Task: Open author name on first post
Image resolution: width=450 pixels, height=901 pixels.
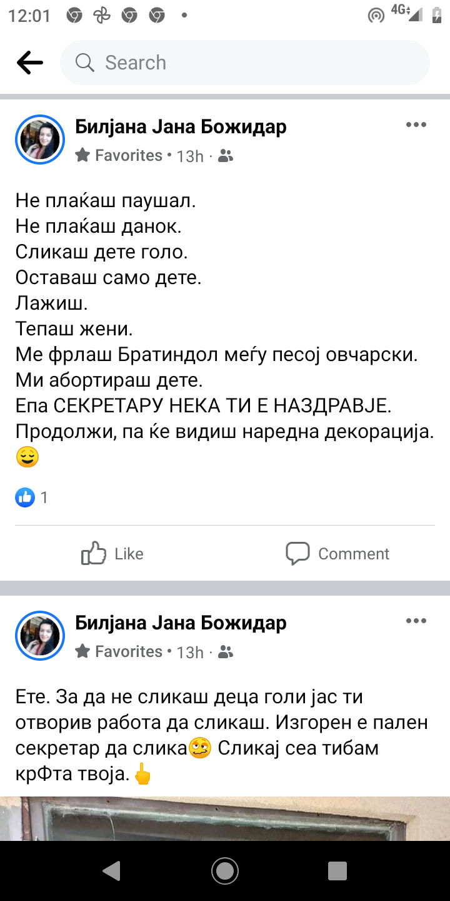Action: [x=181, y=127]
